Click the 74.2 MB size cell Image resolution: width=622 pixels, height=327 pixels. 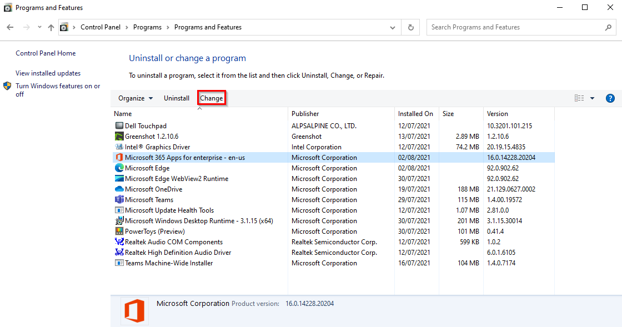(468, 147)
